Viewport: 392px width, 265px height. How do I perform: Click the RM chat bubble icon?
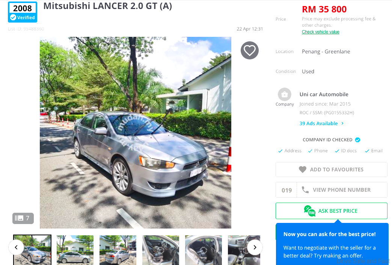click(309, 211)
